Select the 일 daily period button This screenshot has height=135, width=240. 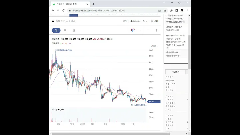click(56, 30)
